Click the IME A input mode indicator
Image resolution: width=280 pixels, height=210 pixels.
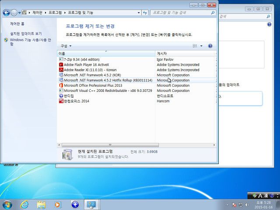tap(260, 196)
